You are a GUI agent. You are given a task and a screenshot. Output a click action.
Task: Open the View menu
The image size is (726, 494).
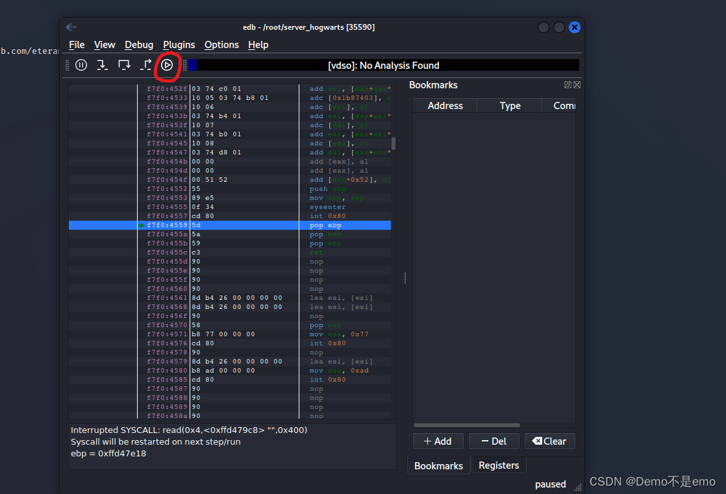105,45
